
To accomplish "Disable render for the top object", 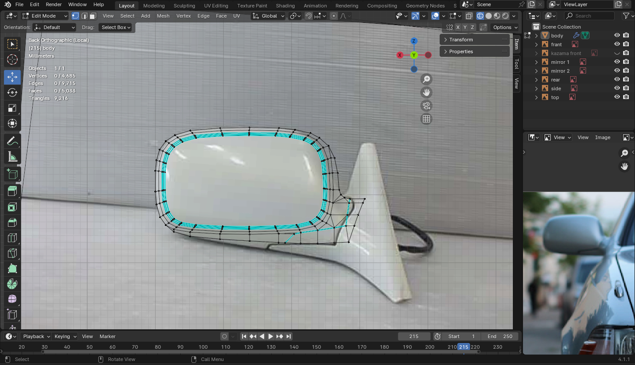I will pos(626,97).
